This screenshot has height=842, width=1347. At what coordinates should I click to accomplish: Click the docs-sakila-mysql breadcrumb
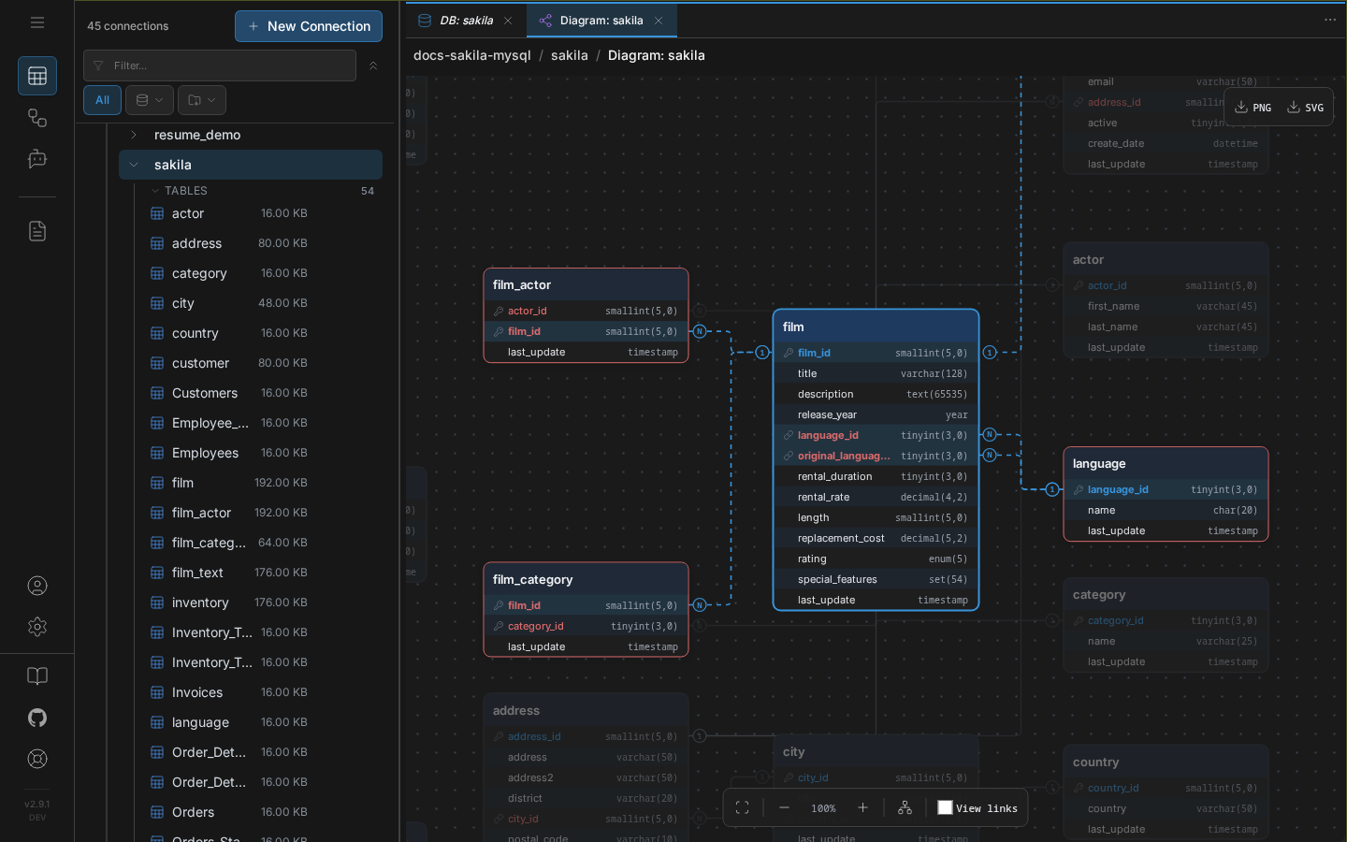(x=472, y=55)
